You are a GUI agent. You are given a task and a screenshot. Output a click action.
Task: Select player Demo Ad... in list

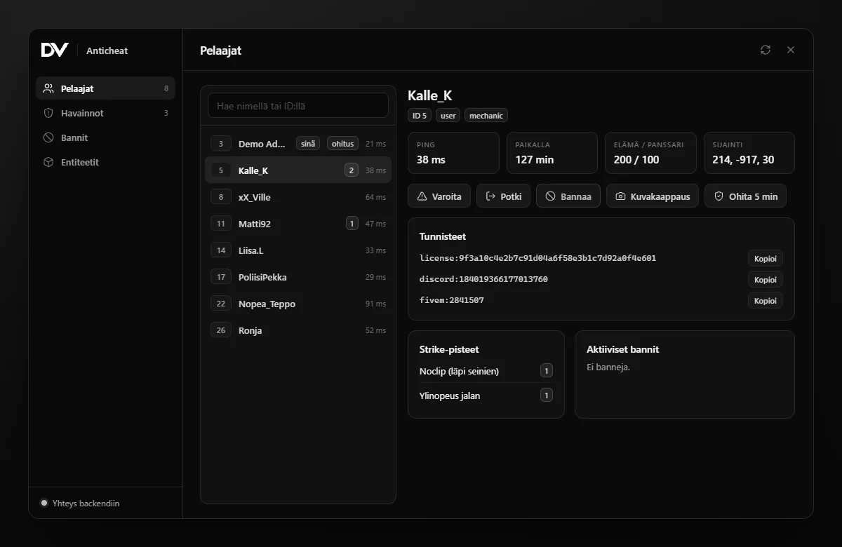(x=298, y=144)
